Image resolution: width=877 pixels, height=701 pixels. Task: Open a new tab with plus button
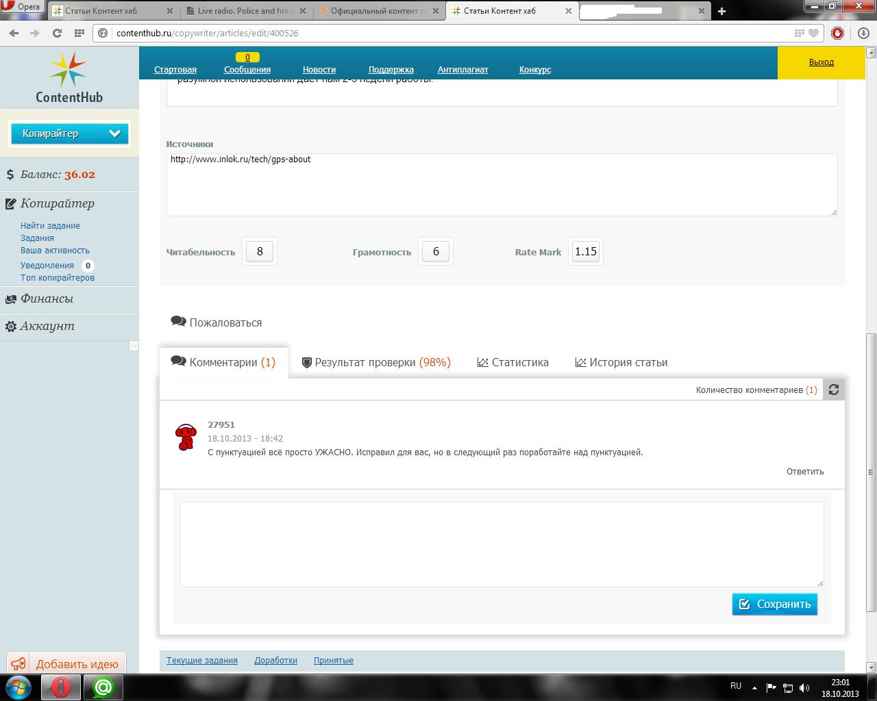click(721, 11)
